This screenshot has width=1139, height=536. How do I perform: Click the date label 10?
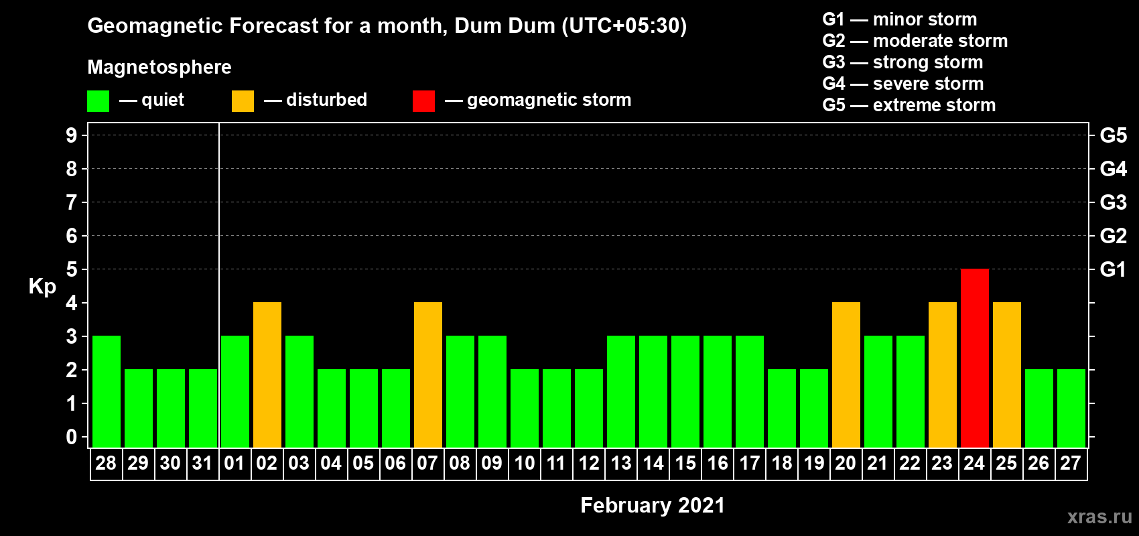coord(524,463)
